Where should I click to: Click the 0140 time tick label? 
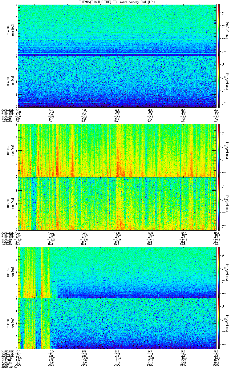183,364
